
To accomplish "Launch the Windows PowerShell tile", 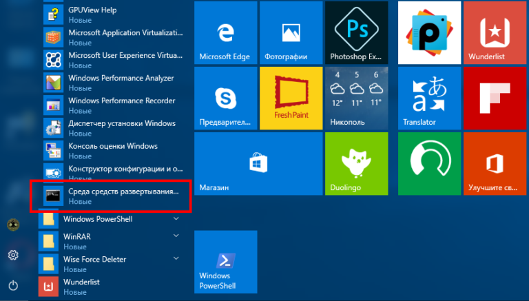I will point(226,262).
